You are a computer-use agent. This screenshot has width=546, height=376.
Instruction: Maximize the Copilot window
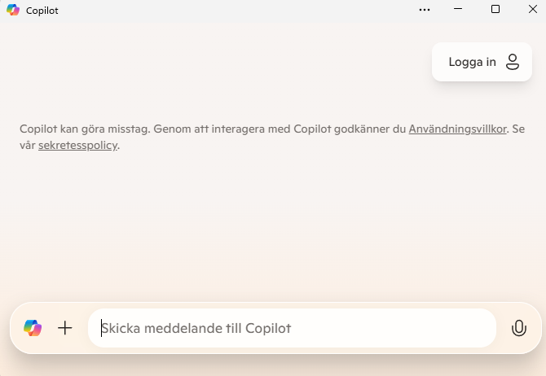[x=495, y=9]
